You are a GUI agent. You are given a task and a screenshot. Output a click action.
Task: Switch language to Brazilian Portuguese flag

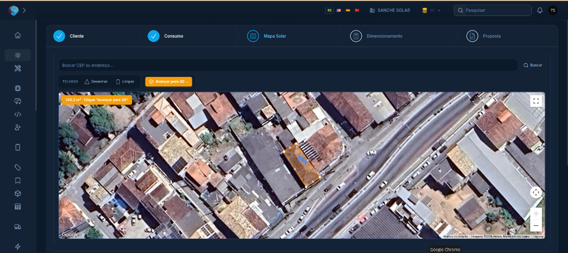click(x=329, y=11)
